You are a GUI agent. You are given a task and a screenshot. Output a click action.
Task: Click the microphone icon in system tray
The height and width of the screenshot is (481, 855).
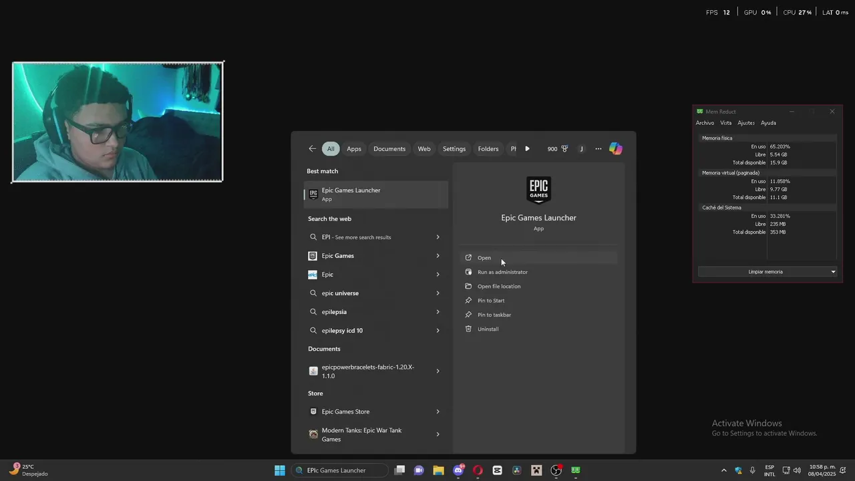click(753, 470)
